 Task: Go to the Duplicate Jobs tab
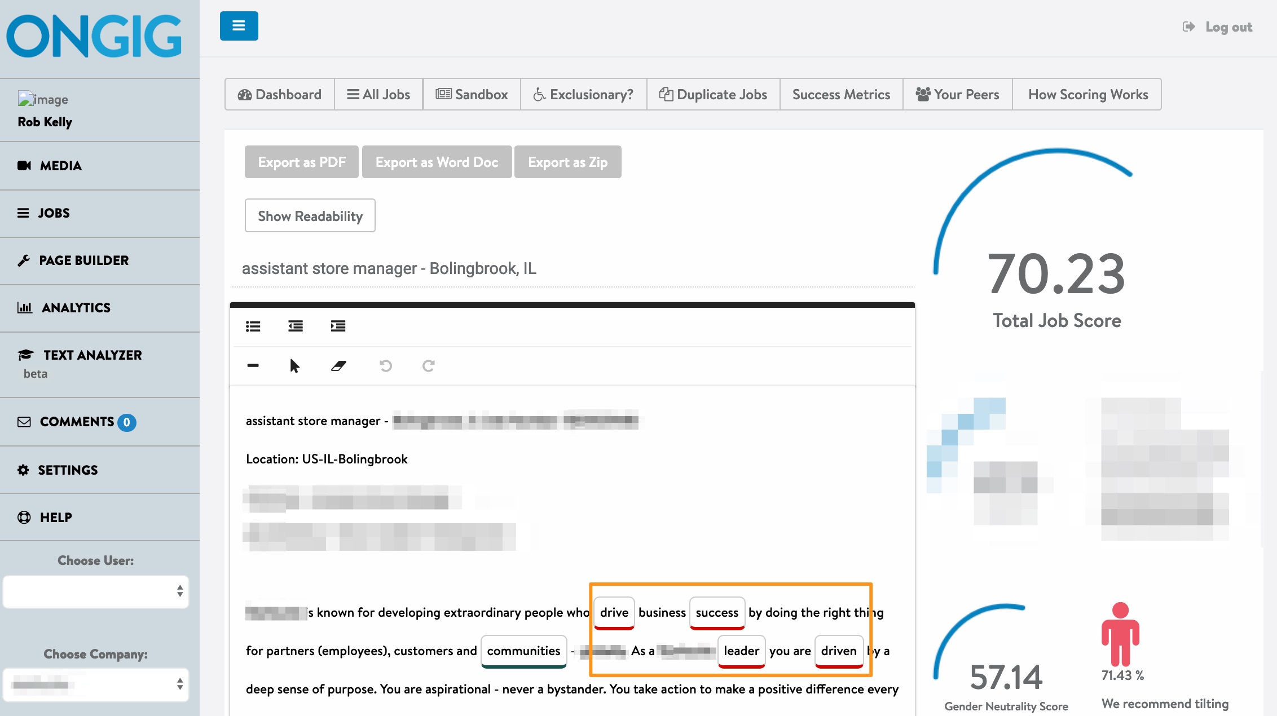coord(714,94)
